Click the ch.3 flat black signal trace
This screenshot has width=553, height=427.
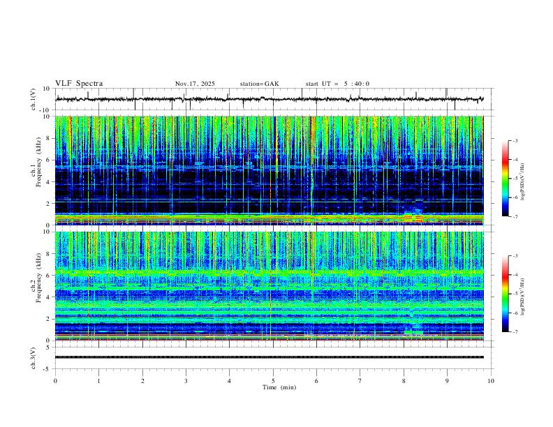point(270,357)
